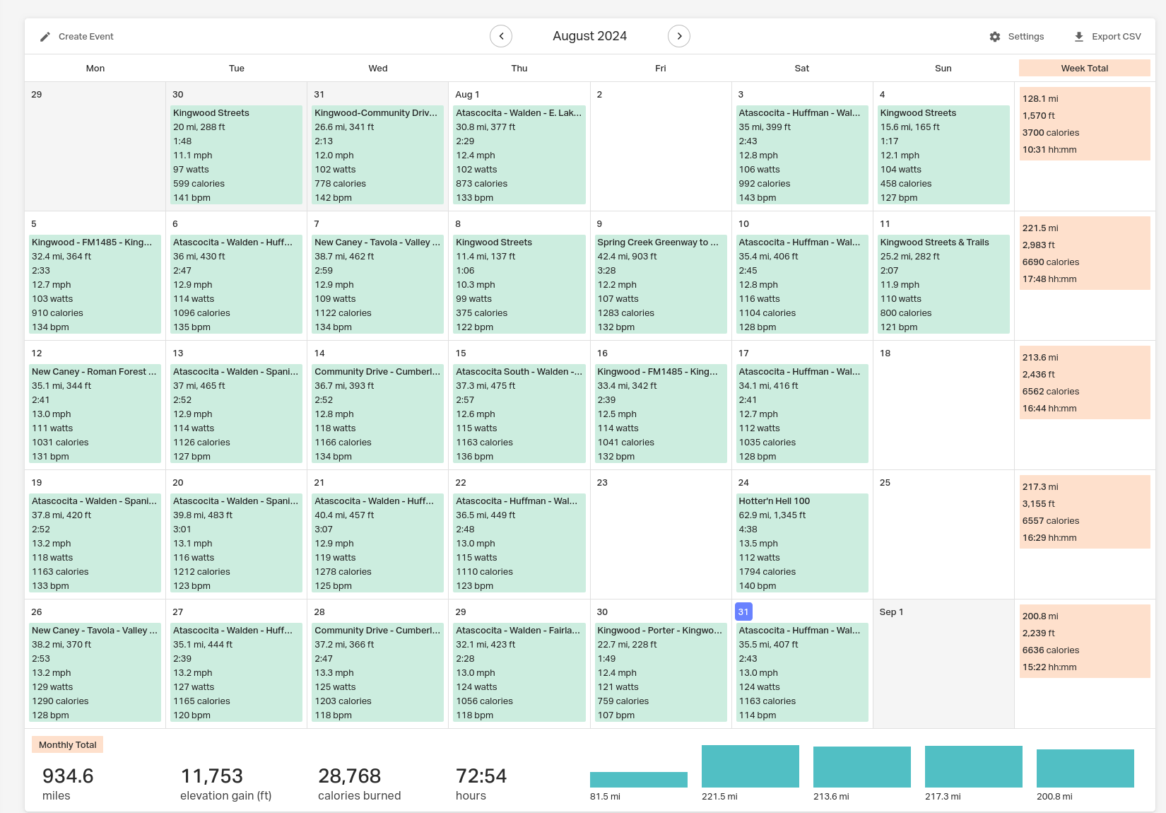
Task: Select the 221.5 mi week total card
Action: coord(1085,253)
